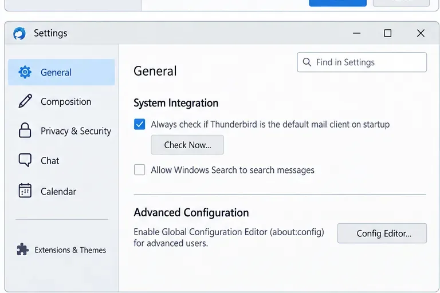
Task: Click the System Integration heading
Action: [176, 103]
